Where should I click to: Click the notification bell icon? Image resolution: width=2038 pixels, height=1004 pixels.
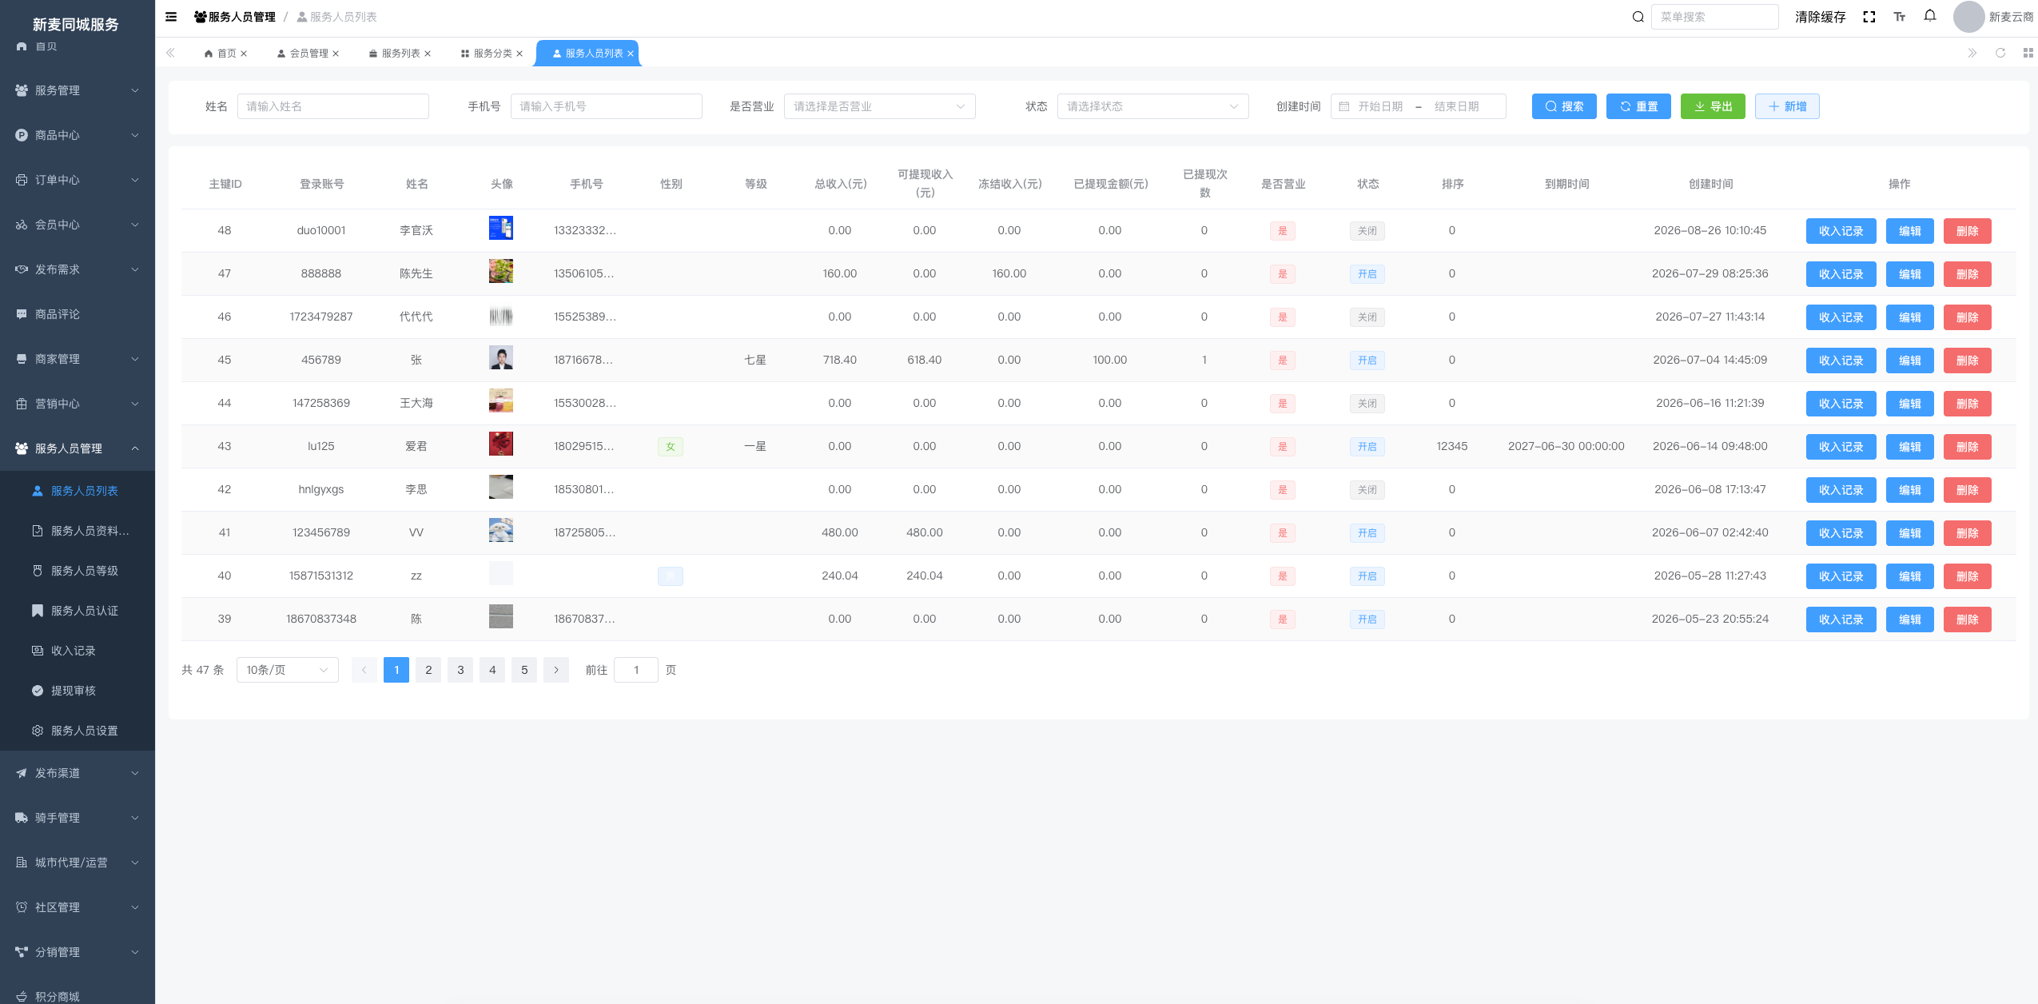coord(1930,16)
